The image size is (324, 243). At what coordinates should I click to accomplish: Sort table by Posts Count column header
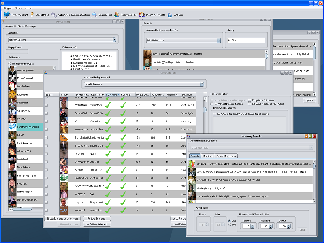click(143, 94)
